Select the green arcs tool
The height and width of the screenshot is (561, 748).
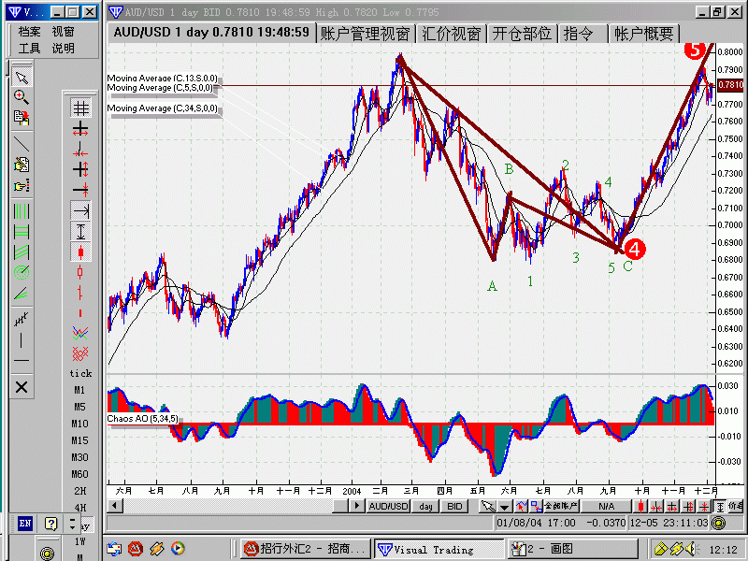coord(22,273)
